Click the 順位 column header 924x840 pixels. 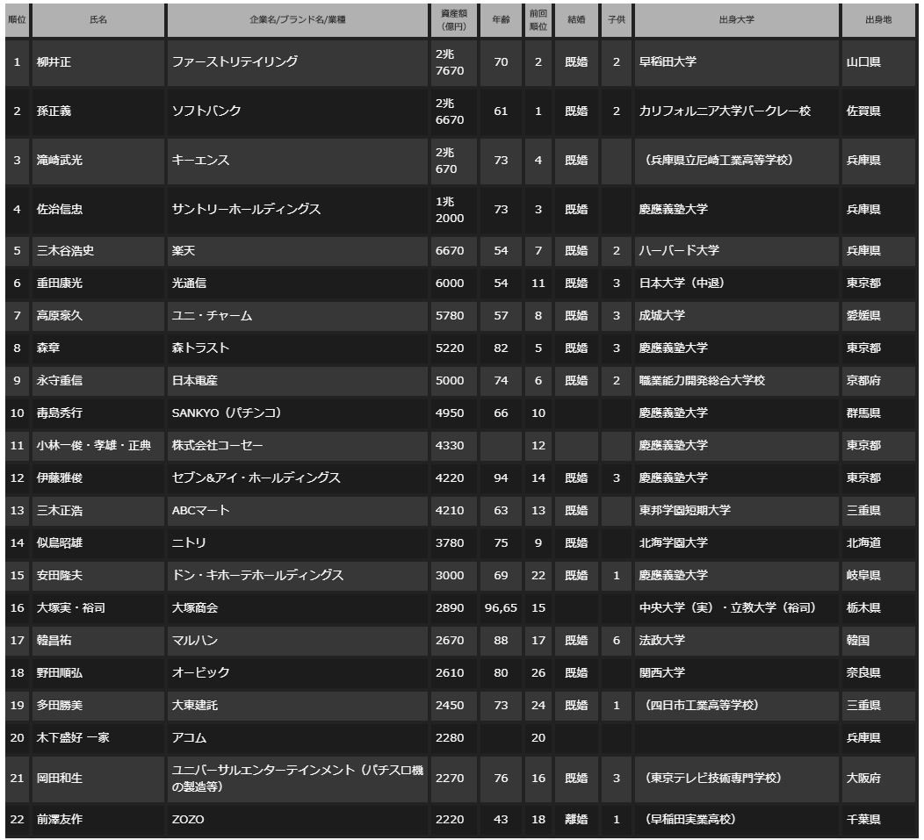17,20
